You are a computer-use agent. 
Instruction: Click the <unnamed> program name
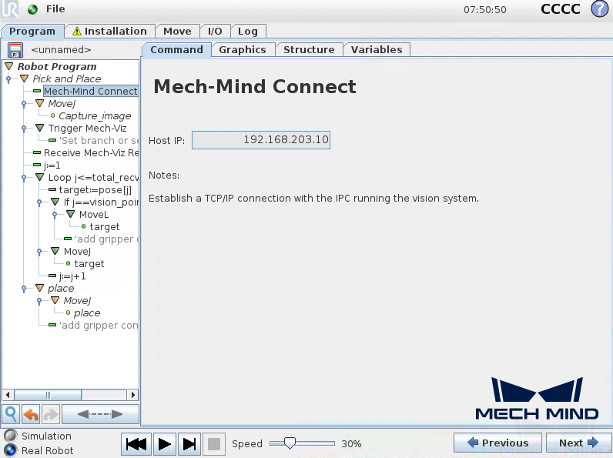61,50
